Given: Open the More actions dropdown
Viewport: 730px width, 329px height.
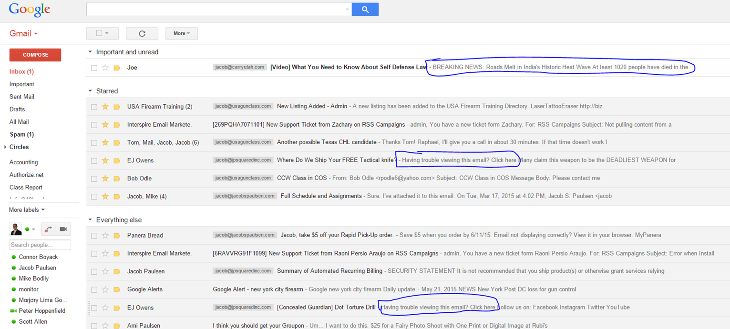Looking at the screenshot, I should [182, 33].
